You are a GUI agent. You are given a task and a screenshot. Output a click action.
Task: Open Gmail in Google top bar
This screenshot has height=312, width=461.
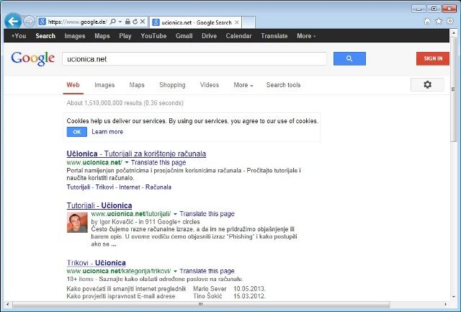coord(184,36)
